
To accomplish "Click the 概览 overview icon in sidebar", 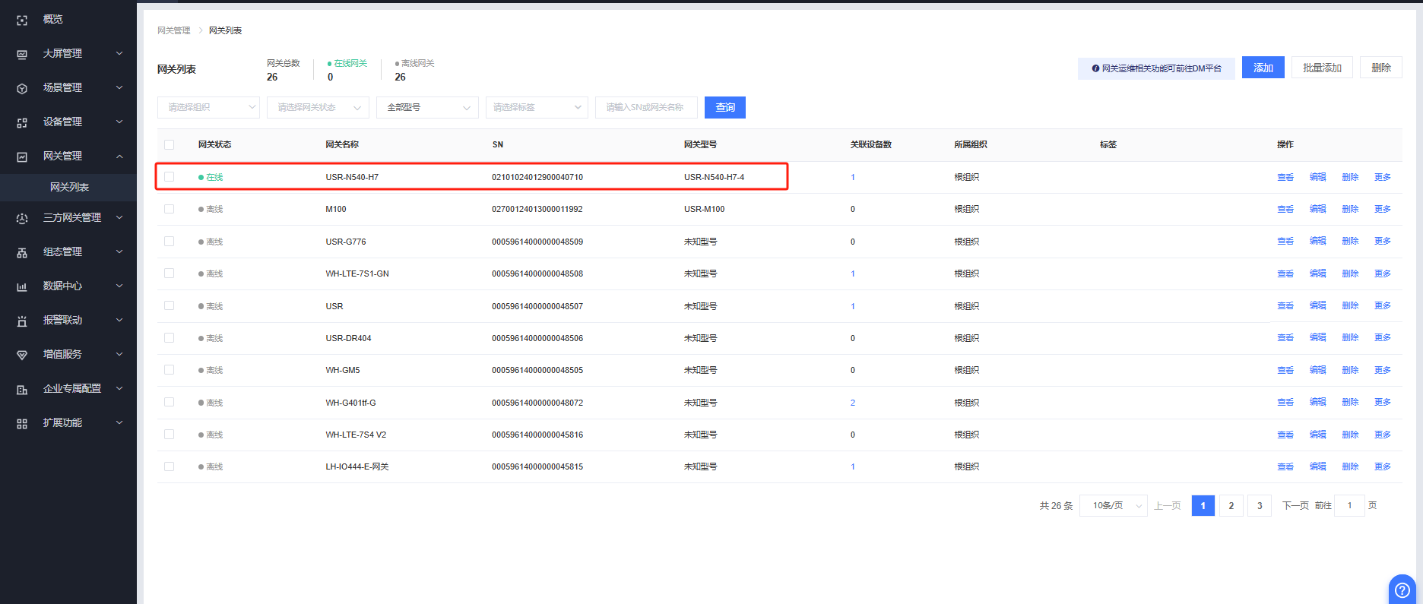I will point(22,20).
